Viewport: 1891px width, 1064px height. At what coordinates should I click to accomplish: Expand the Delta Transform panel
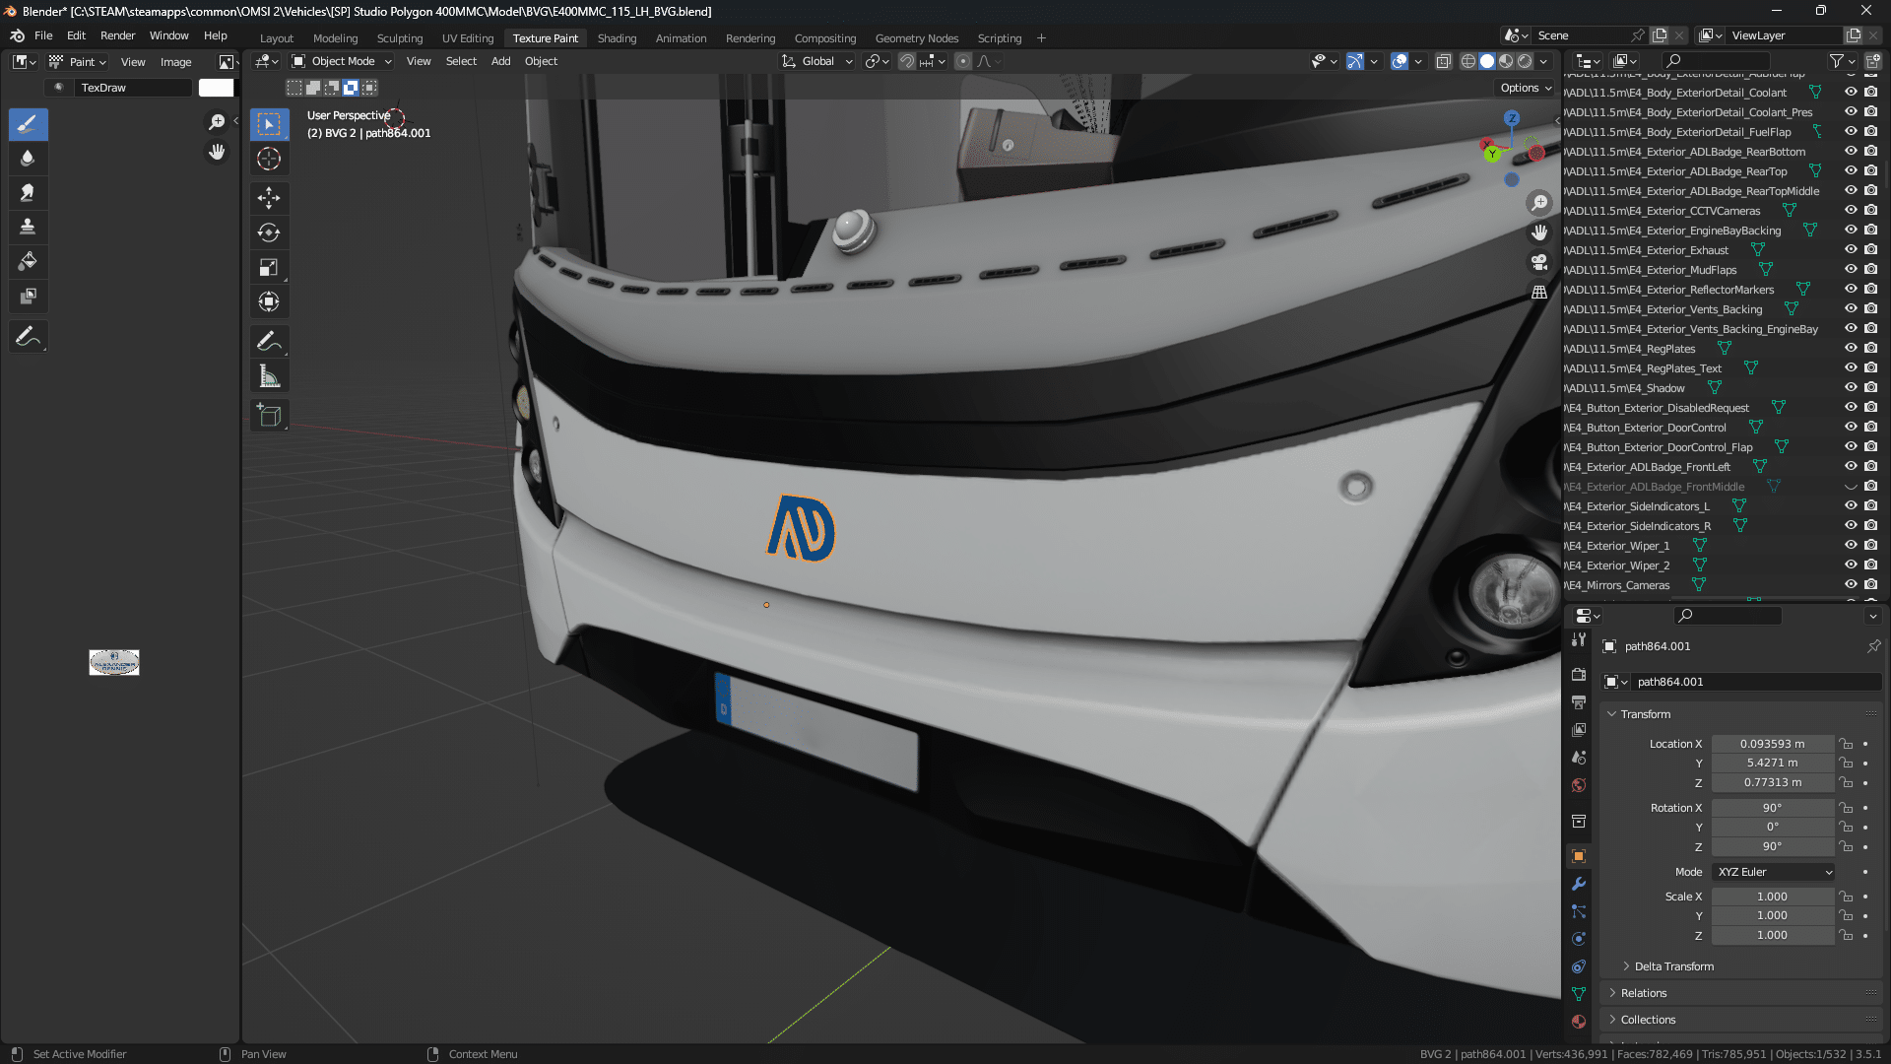coord(1673,966)
